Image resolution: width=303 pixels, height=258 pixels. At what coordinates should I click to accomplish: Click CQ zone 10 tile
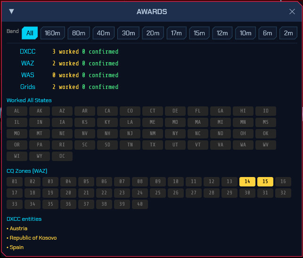(x=176, y=182)
